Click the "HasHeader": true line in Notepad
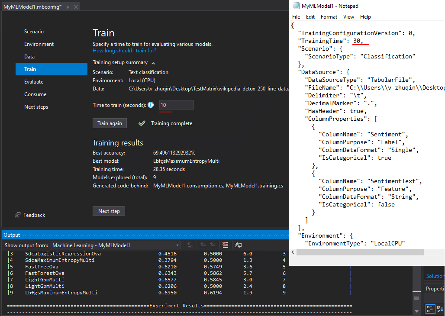This screenshot has height=316, width=445. [x=335, y=111]
